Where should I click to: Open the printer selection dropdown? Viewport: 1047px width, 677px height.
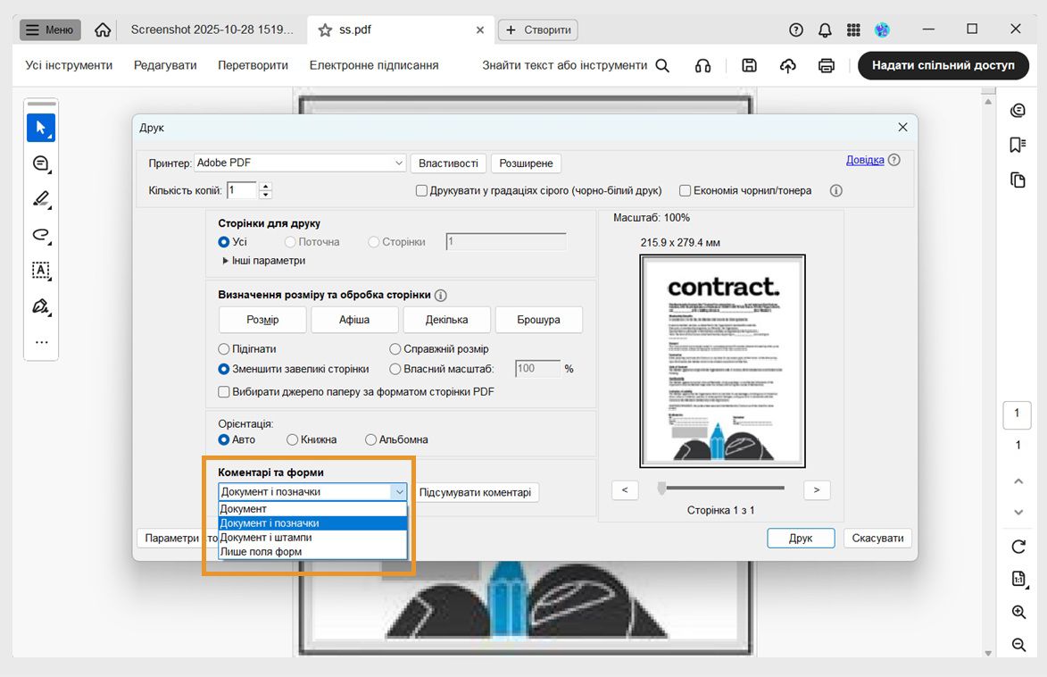pos(398,163)
